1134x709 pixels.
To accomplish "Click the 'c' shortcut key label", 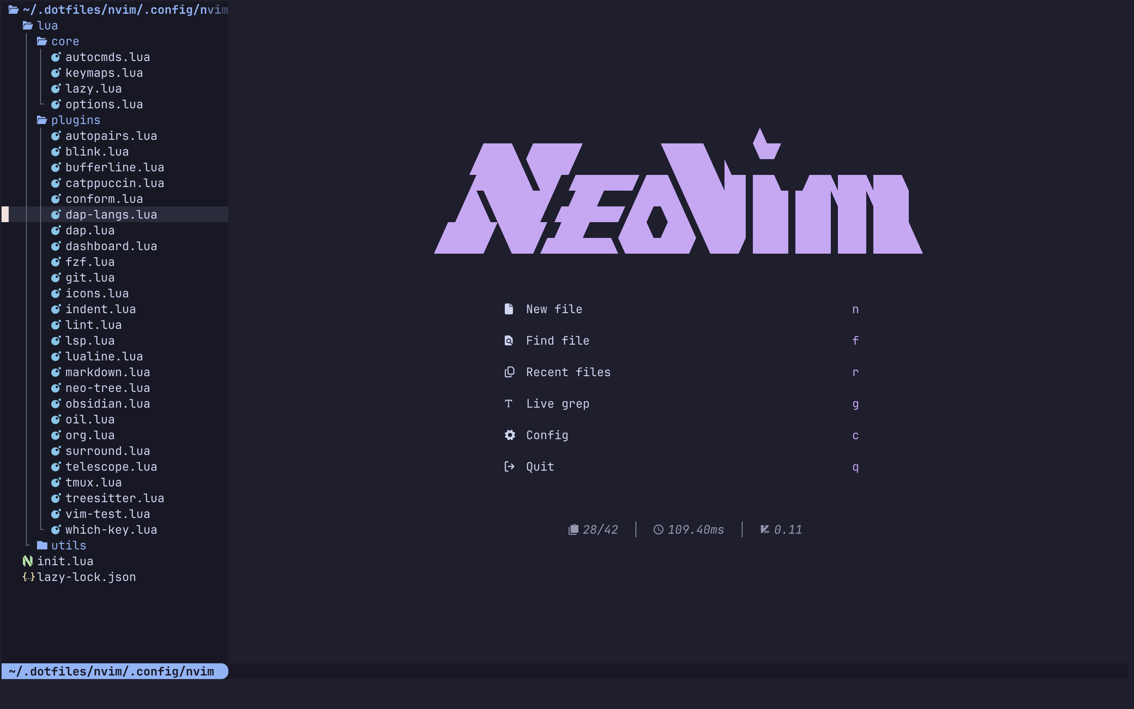I will tap(855, 436).
